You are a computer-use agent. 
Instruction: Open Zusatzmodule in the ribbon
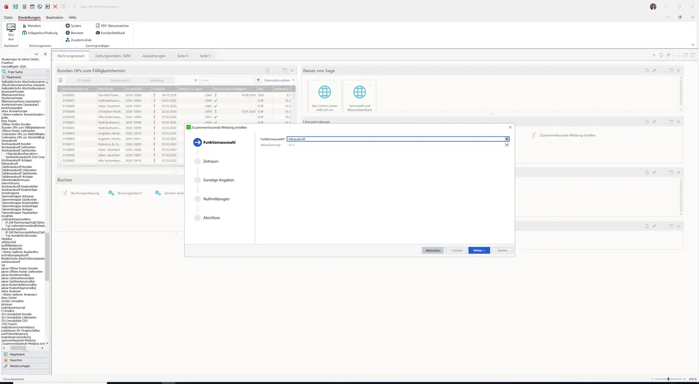(x=78, y=40)
